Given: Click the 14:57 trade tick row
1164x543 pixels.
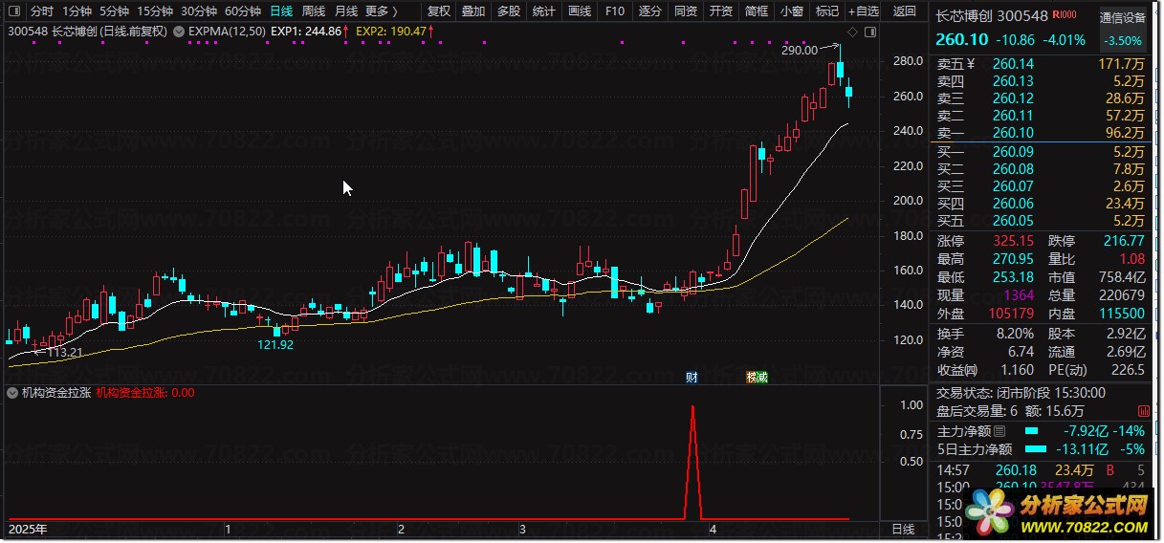Looking at the screenshot, I should 1041,469.
